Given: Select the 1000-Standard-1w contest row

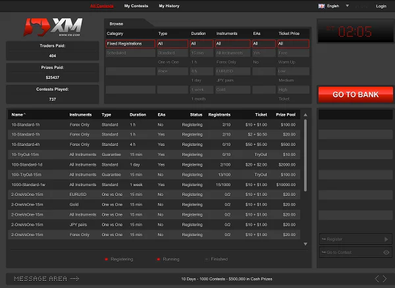Looking at the screenshot, I should (154, 185).
